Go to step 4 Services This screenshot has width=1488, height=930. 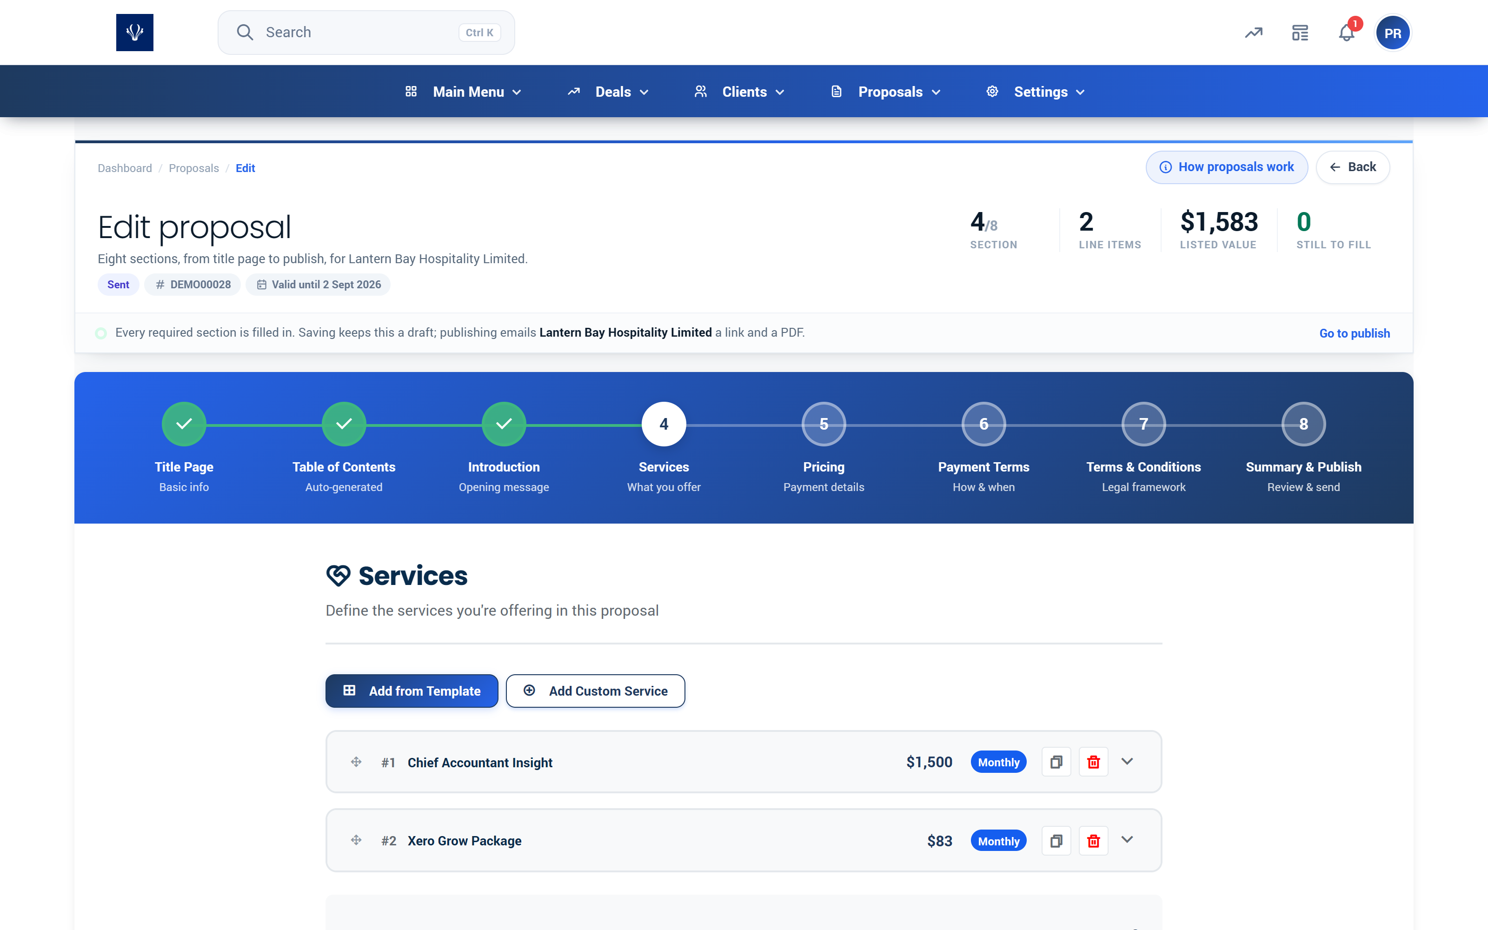click(664, 424)
